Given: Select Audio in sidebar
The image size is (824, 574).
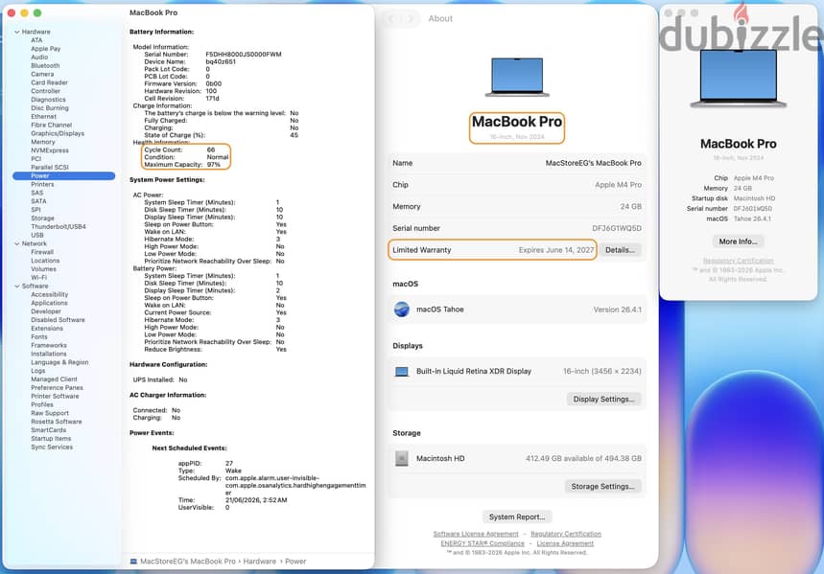Looking at the screenshot, I should [39, 57].
